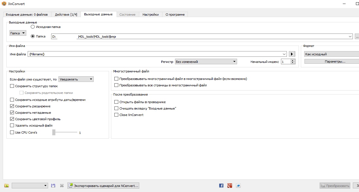
Task: Open the Facebook share icon
Action: point(221,186)
